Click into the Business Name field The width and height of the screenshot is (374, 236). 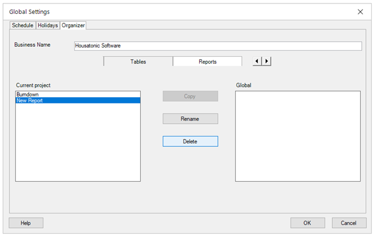pyautogui.click(x=218, y=46)
